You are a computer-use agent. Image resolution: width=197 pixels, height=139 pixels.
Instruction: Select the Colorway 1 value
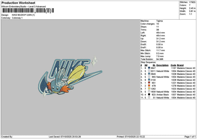point(17,18)
